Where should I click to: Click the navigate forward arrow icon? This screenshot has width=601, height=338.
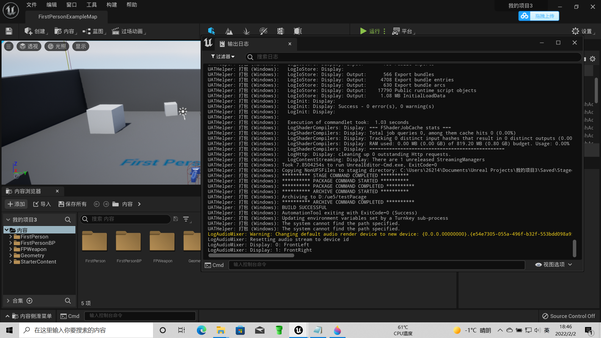pos(106,204)
